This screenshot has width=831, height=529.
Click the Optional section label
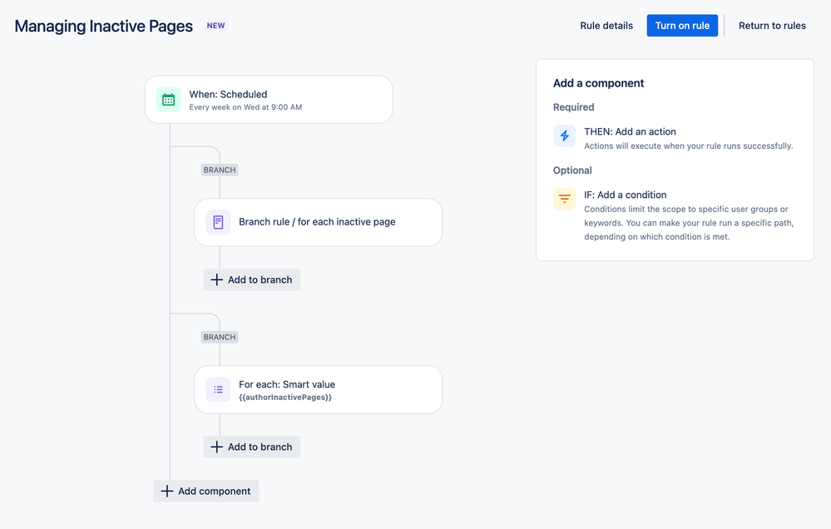pos(572,171)
